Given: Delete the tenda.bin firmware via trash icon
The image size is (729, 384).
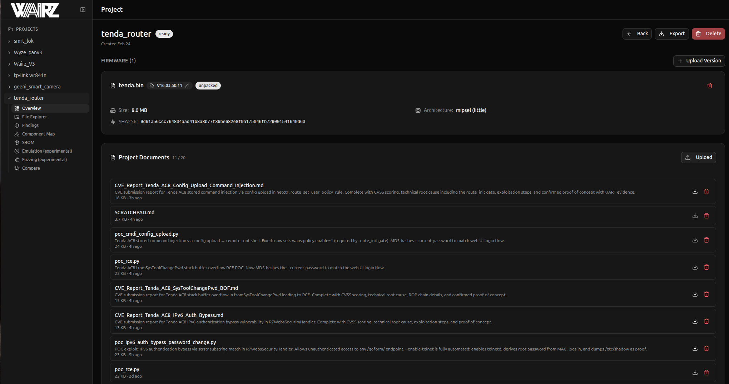Looking at the screenshot, I should [709, 86].
